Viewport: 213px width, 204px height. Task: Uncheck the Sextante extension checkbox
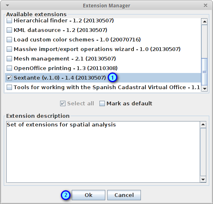(x=9, y=78)
